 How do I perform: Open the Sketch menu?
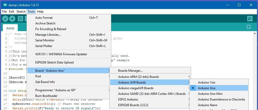click(21, 12)
